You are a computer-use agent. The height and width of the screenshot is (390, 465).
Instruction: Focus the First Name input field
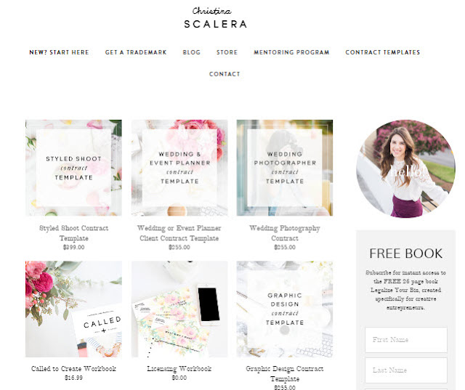coord(406,340)
